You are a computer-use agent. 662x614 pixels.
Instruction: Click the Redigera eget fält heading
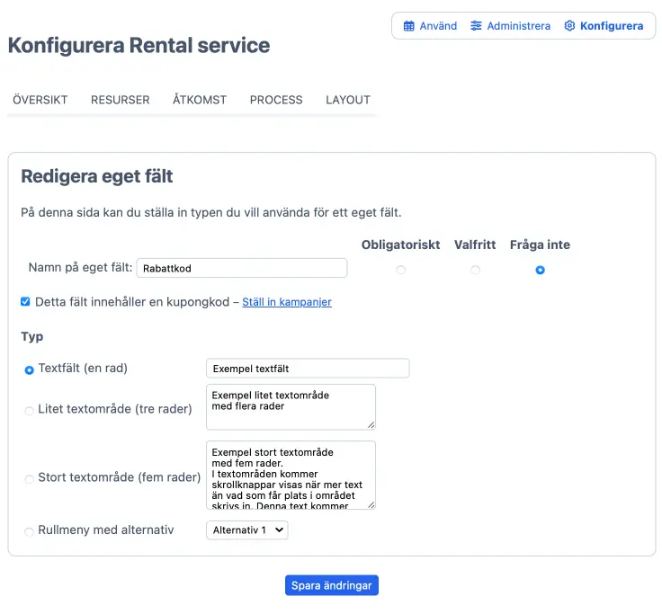(x=97, y=176)
